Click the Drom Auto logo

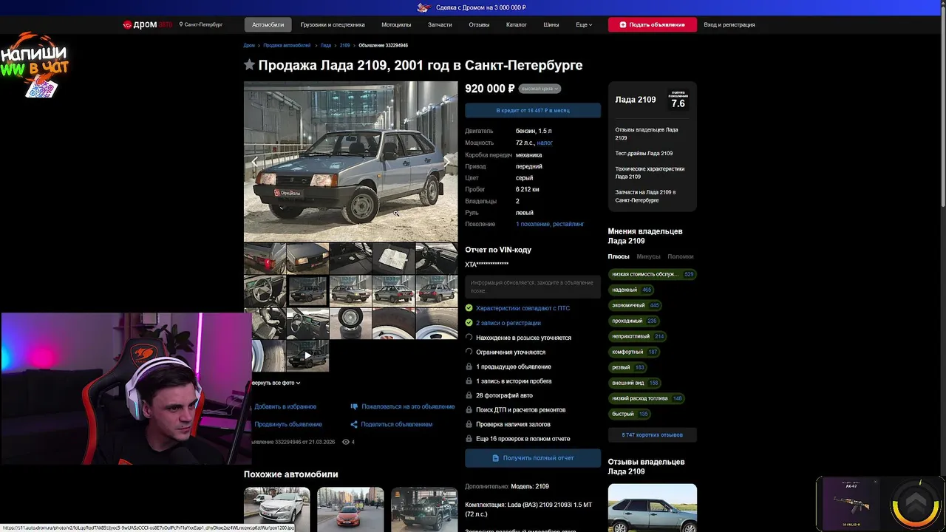[147, 24]
